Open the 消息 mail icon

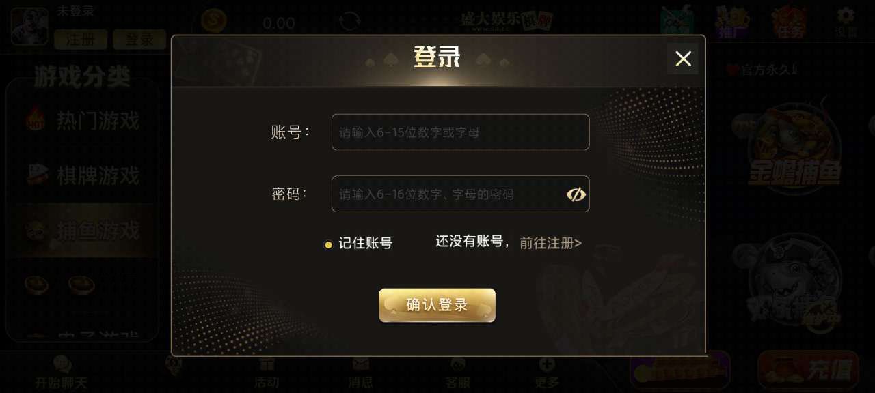pyautogui.click(x=360, y=373)
